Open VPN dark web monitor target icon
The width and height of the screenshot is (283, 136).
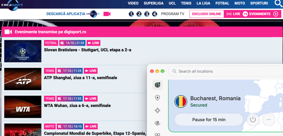point(157,123)
